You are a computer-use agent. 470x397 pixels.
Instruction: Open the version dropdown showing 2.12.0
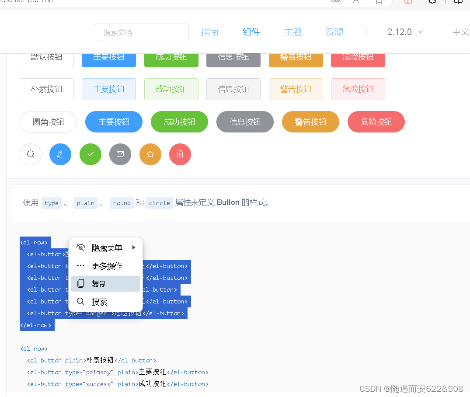click(x=404, y=31)
